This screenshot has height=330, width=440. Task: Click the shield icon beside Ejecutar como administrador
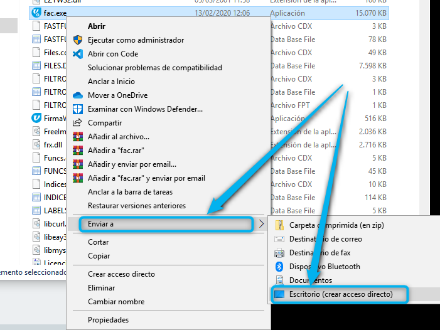(78, 40)
